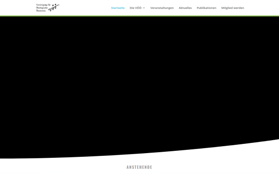Open the Veranstaltungen page

[162, 8]
